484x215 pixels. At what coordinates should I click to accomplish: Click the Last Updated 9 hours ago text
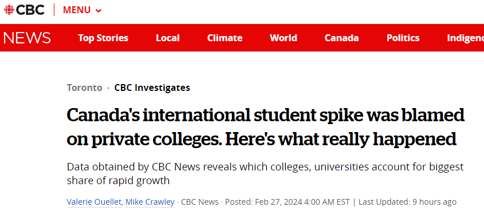point(407,202)
